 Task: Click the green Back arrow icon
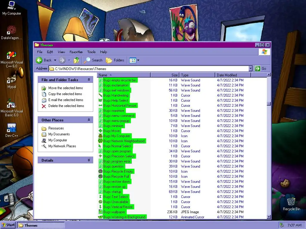pyautogui.click(x=39, y=60)
